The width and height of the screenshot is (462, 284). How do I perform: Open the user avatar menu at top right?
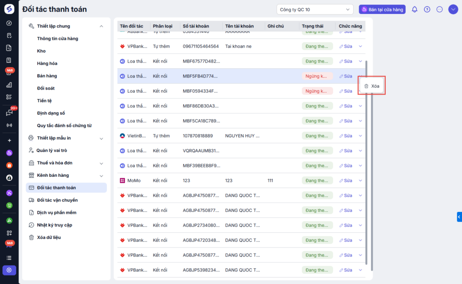[453, 9]
